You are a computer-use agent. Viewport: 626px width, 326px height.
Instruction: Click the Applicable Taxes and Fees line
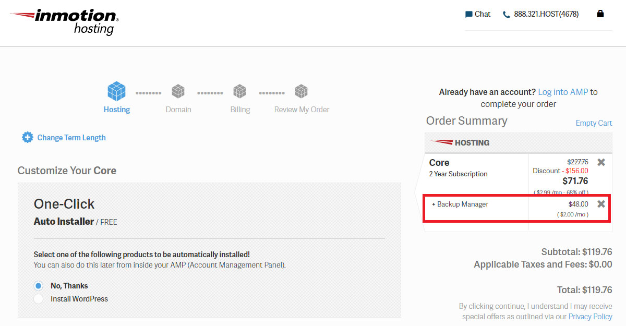543,264
